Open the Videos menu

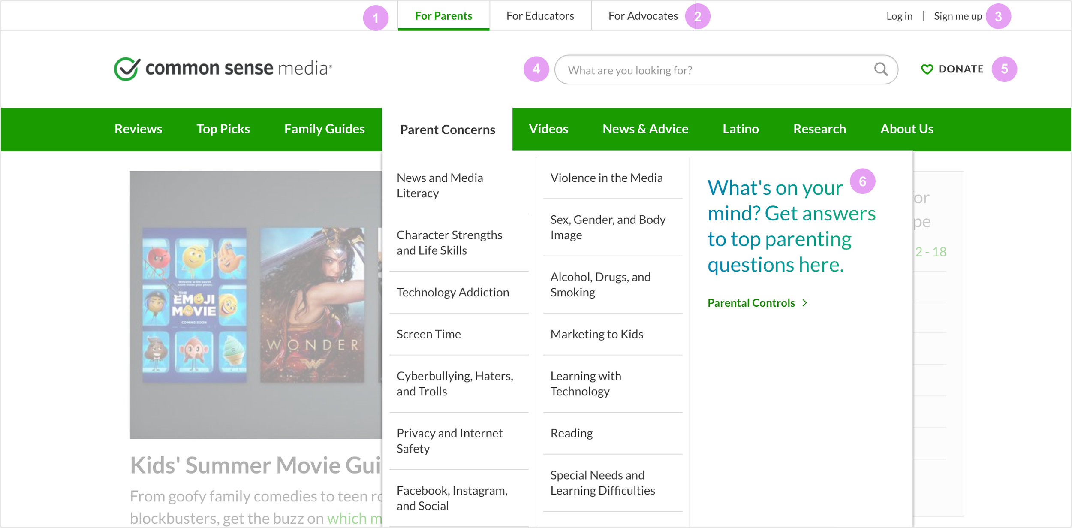coord(548,129)
